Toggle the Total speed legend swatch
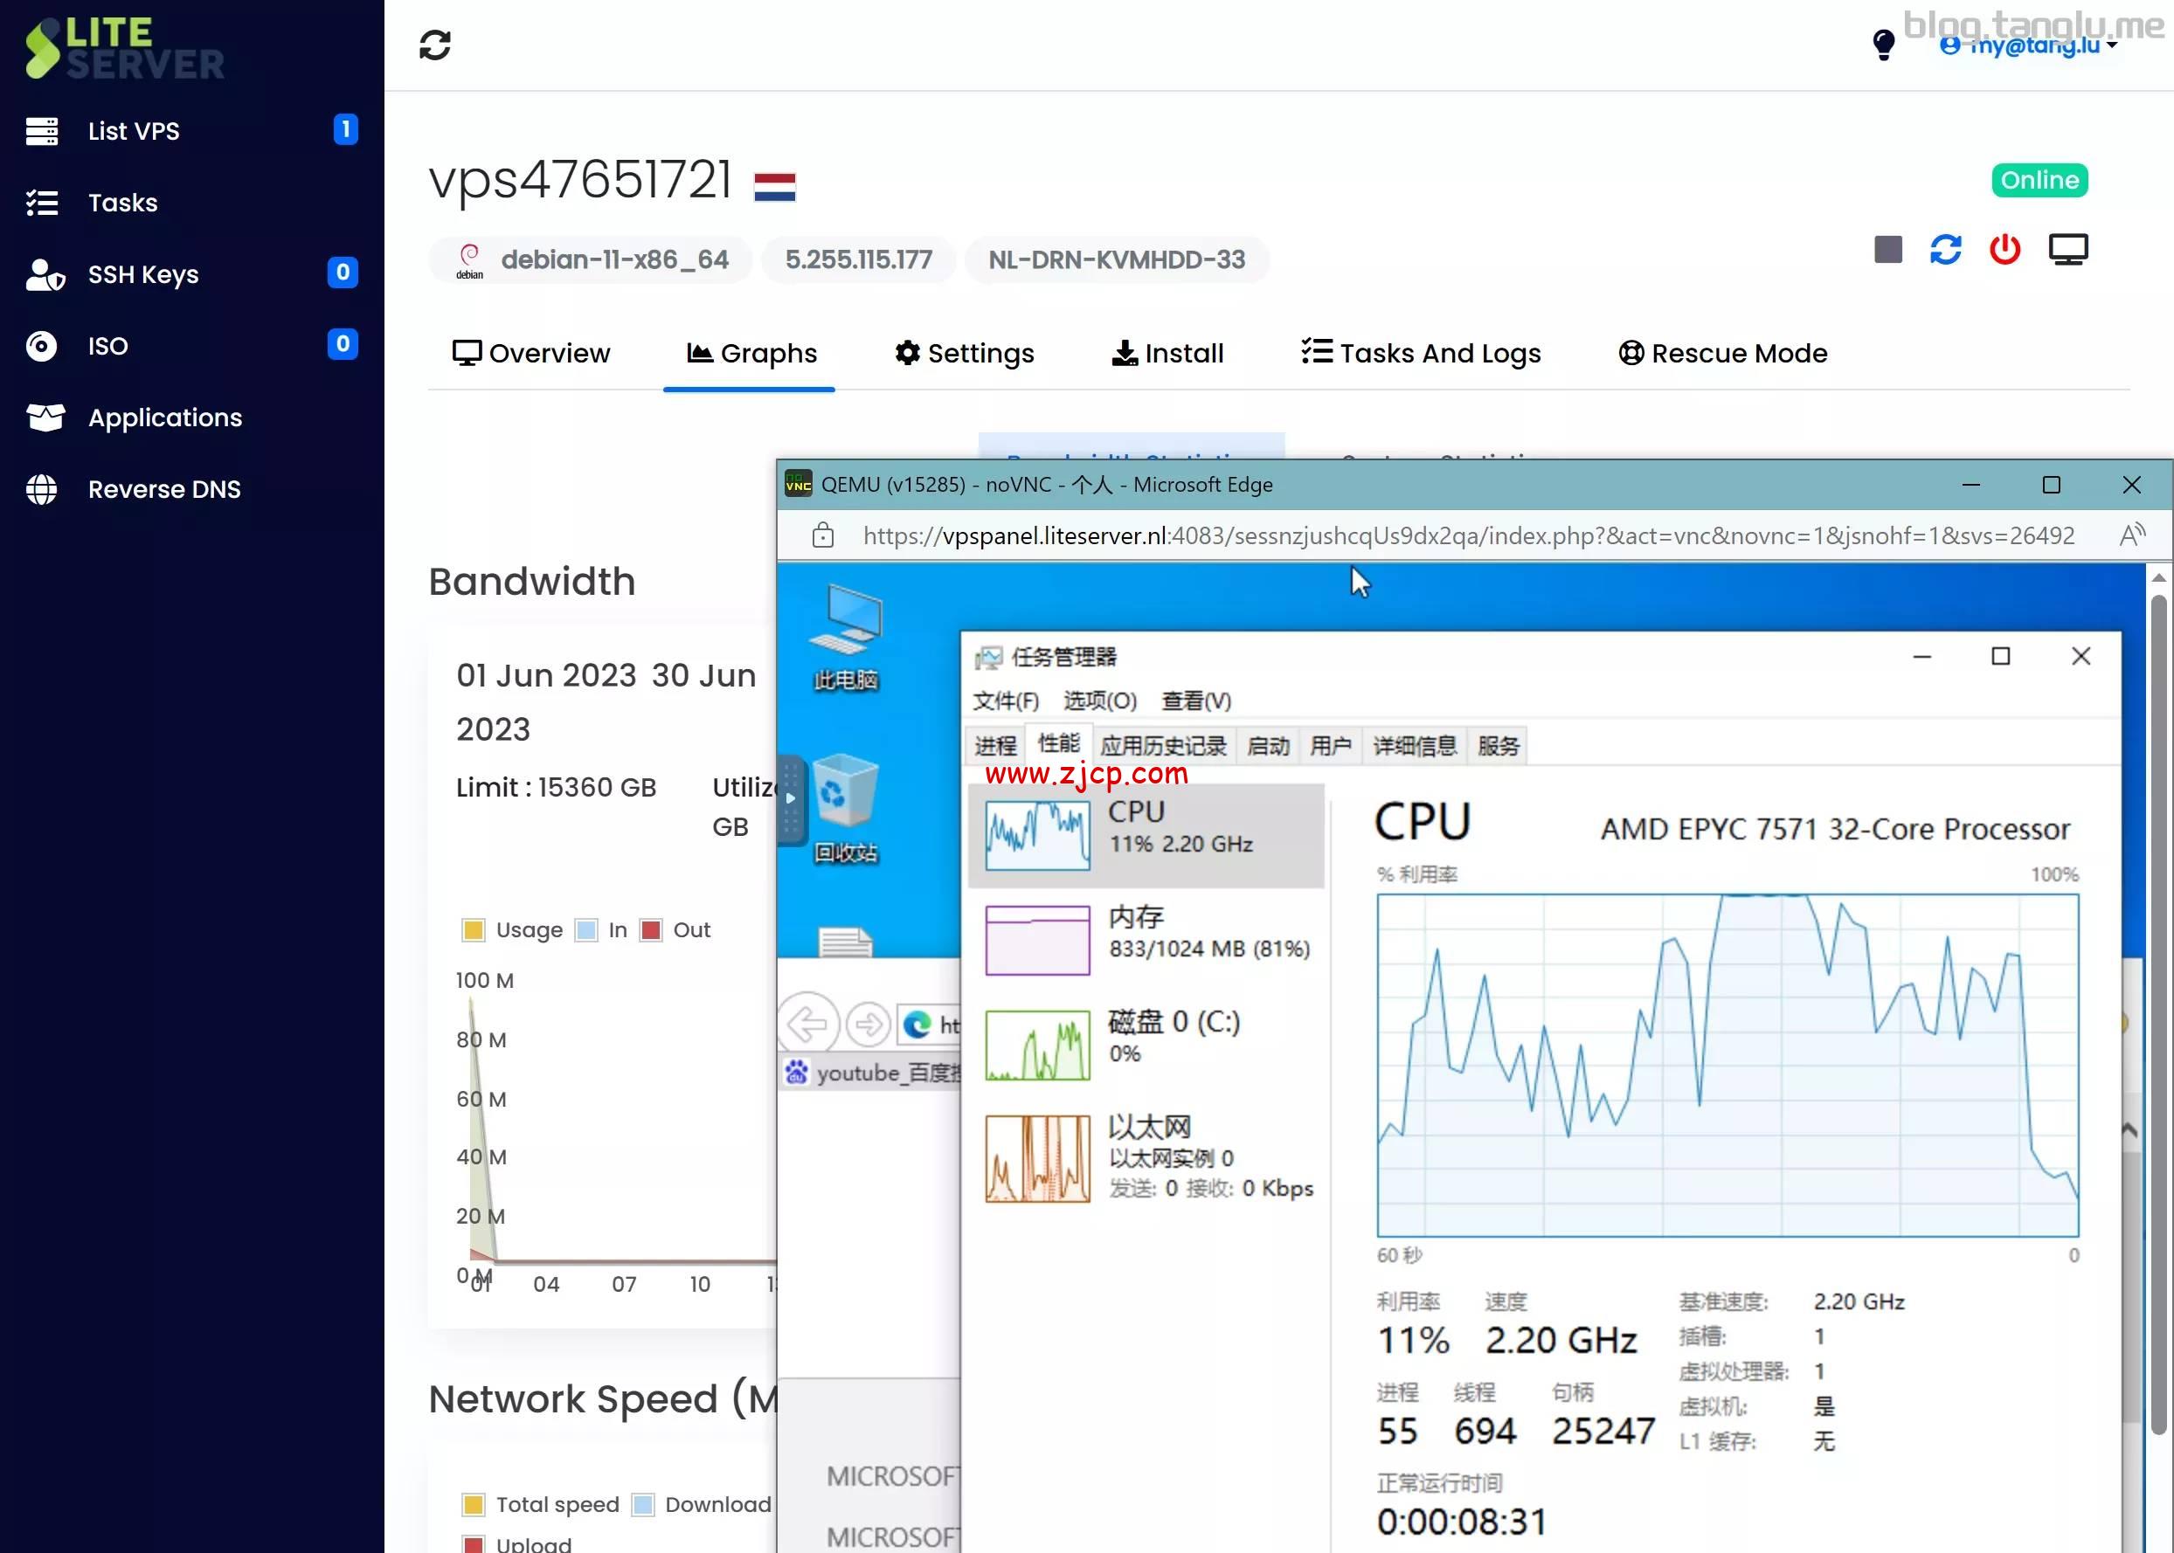Screen dimensions: 2174x1553 coord(474,1504)
